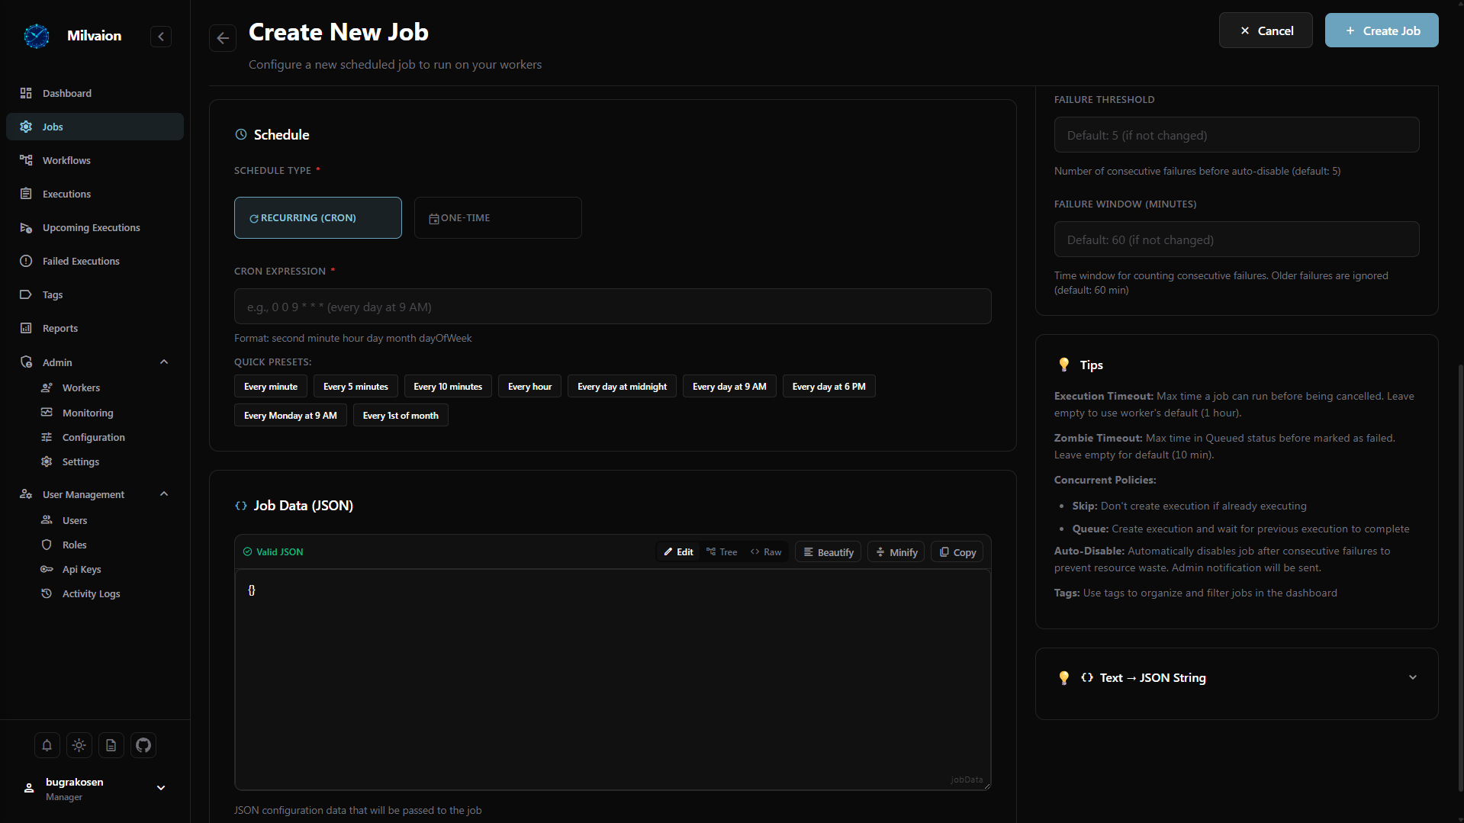The image size is (1464, 823).
Task: Open the documentation file icon
Action: click(x=111, y=745)
